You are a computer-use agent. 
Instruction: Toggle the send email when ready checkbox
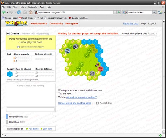(x=18, y=47)
